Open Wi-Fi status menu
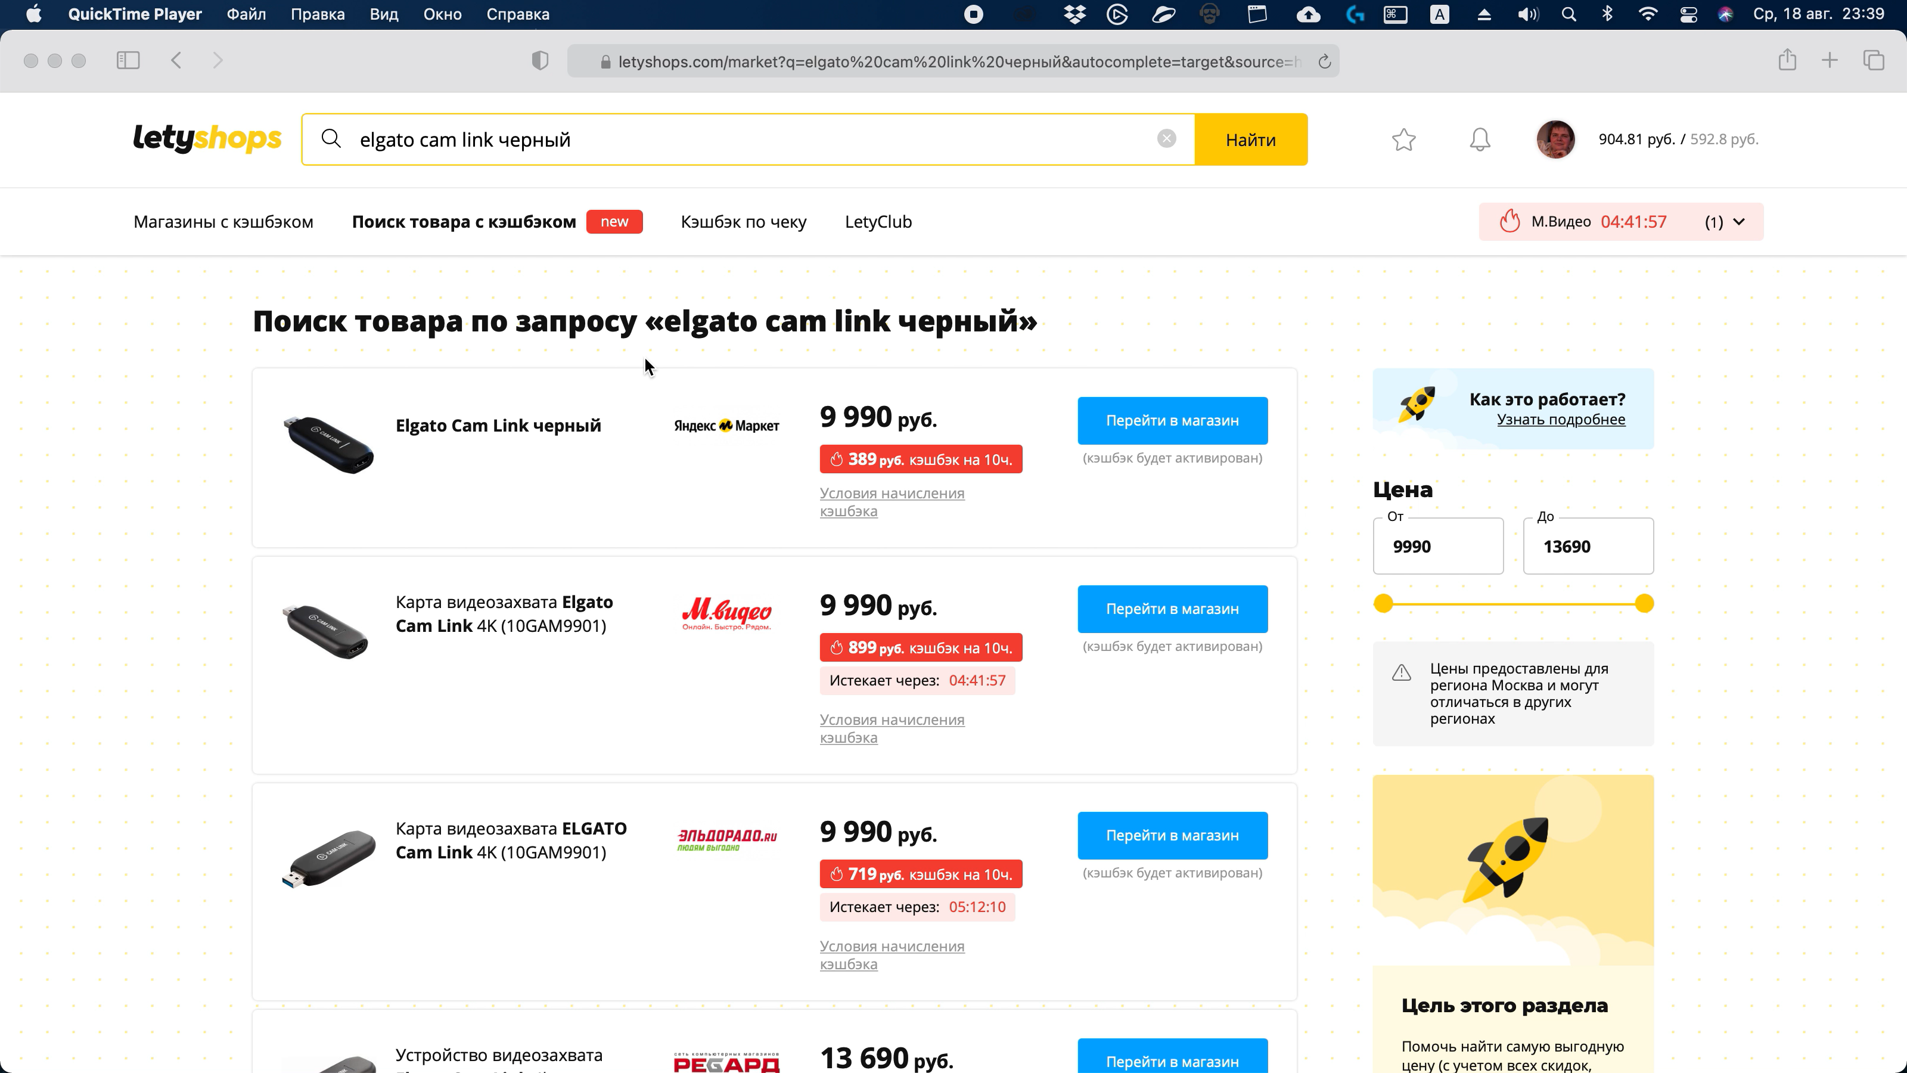This screenshot has width=1907, height=1073. coord(1648,14)
